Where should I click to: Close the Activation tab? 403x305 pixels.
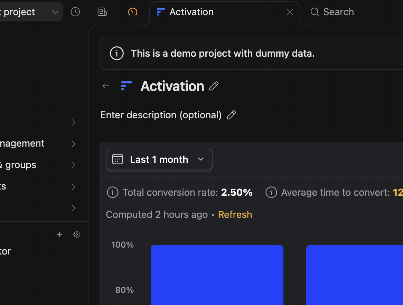pos(290,12)
